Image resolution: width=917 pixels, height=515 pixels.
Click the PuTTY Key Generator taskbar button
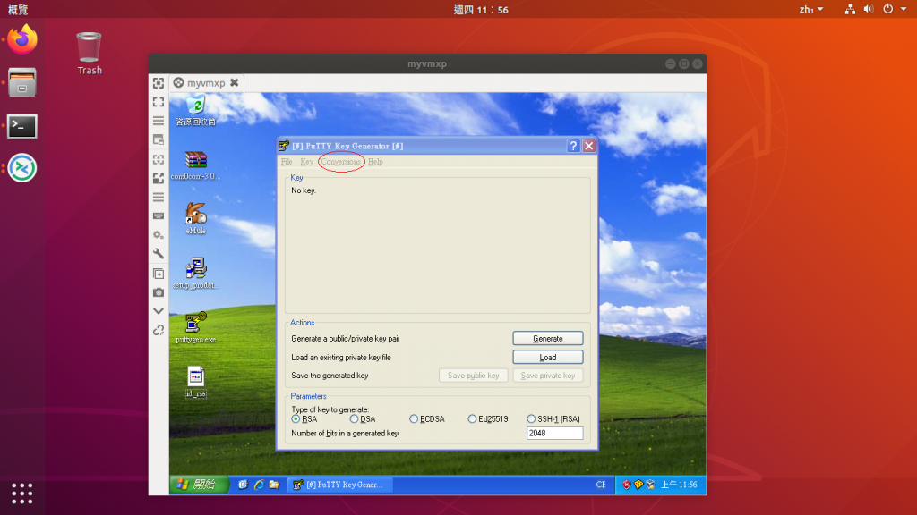339,485
